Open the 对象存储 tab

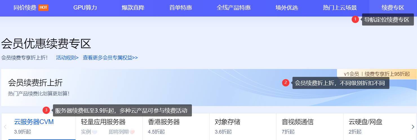click(243, 126)
